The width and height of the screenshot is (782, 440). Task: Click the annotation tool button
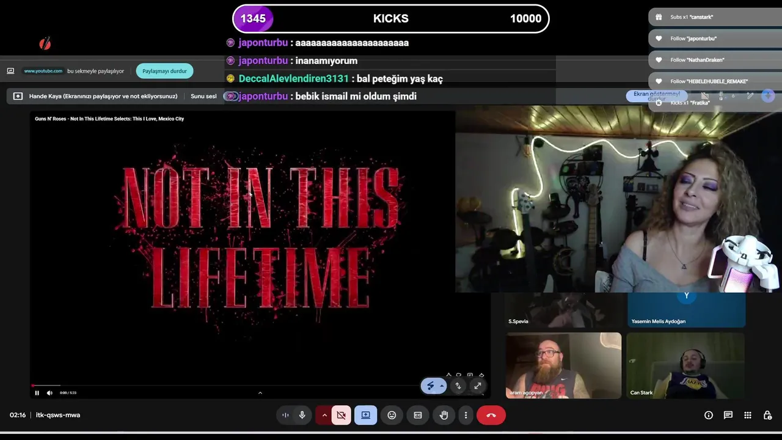point(430,386)
